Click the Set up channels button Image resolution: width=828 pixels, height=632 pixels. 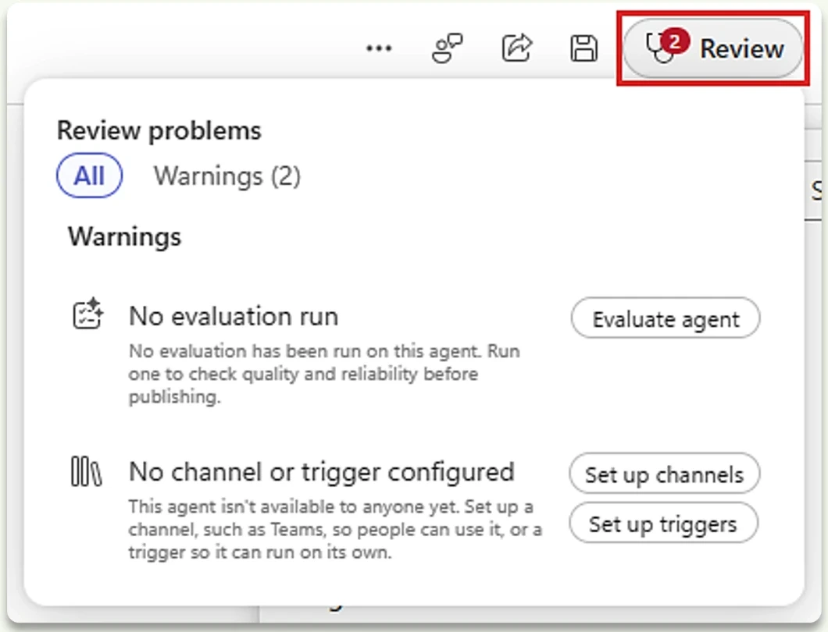coord(664,474)
